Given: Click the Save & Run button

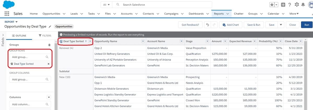Looking at the screenshot, I should (254, 25).
